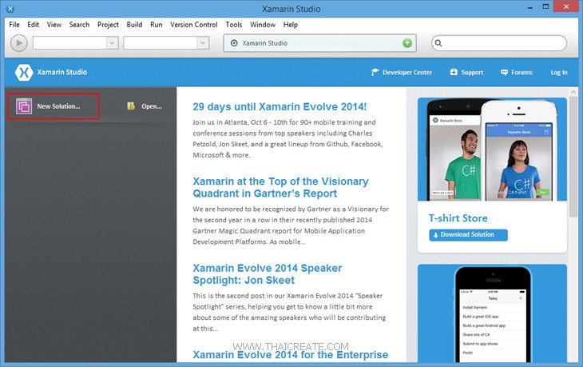
Task: Close the Xamarin Studio window
Action: click(x=566, y=7)
